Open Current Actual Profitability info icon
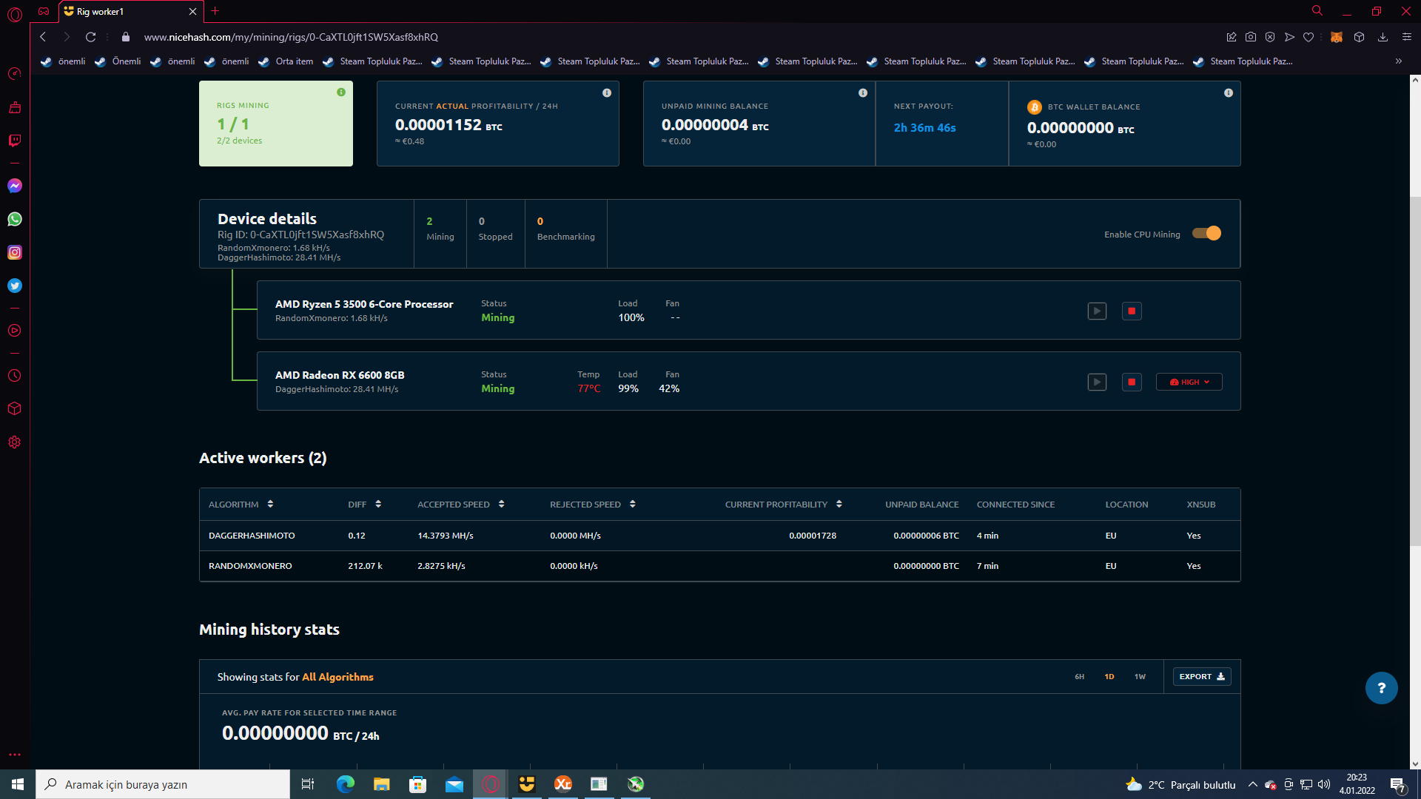The image size is (1421, 799). click(x=607, y=93)
